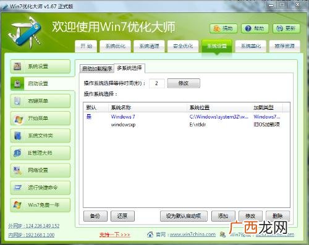Click the 是 default marker cell

[x=89, y=117]
